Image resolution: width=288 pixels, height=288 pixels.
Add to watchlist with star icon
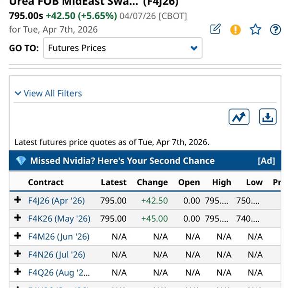[255, 30]
